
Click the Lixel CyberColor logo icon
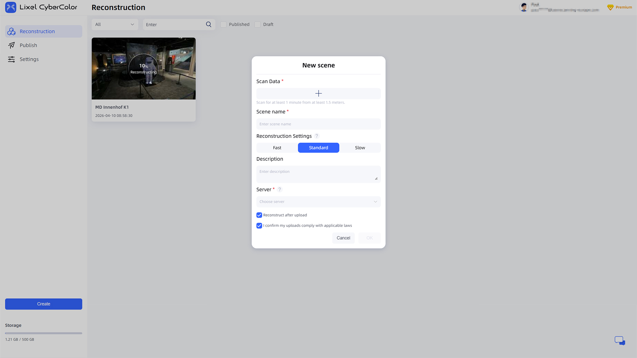11,7
